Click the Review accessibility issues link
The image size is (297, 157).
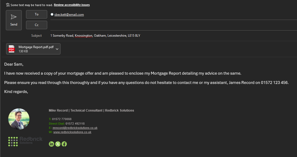click(x=72, y=5)
